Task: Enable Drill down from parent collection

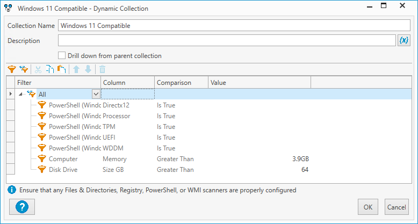Action: tap(62, 55)
